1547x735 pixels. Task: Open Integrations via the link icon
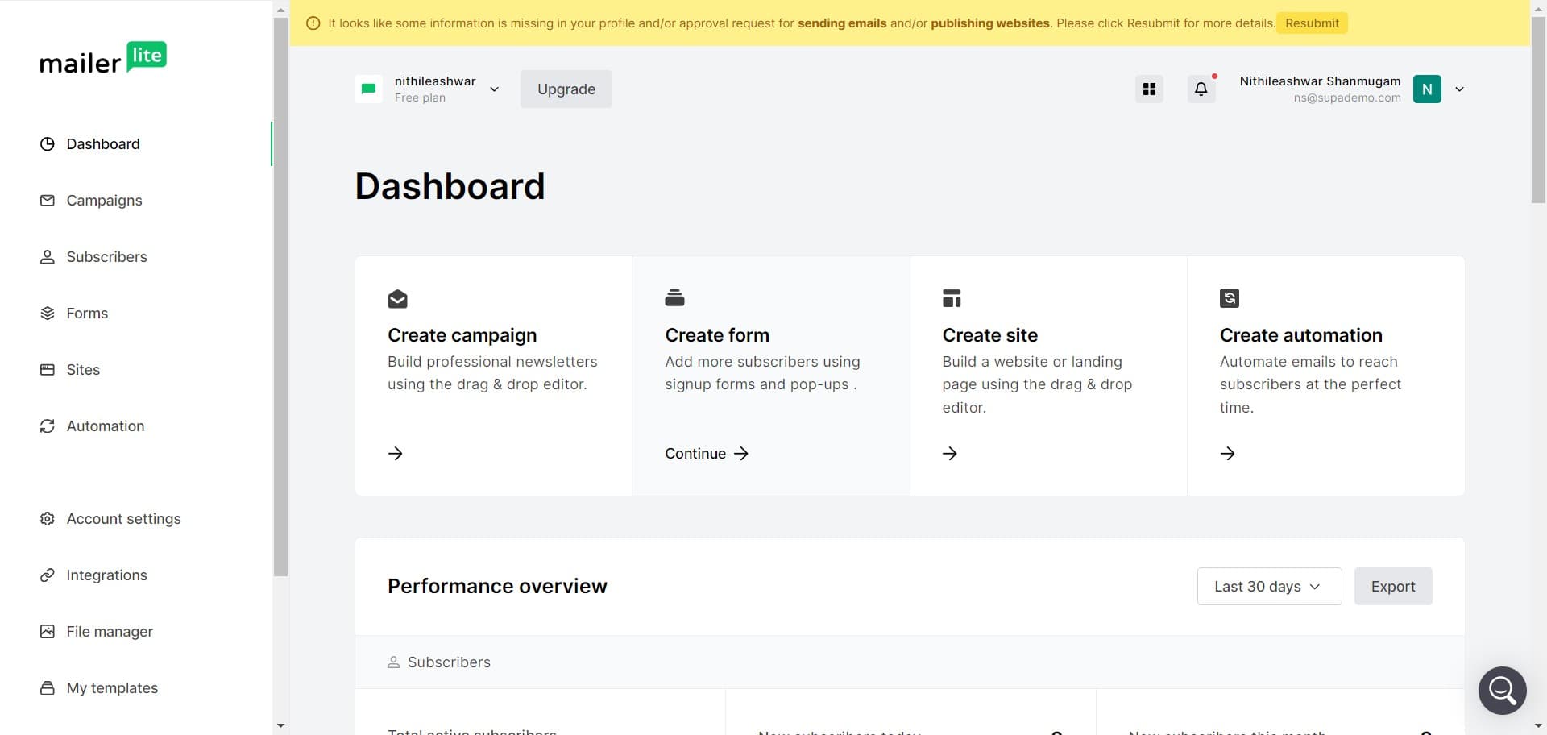48,575
